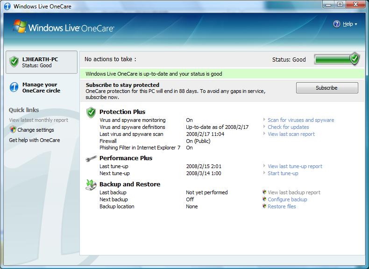Open View last scan report
Viewport: 369px width, 269px height.
tap(291, 134)
